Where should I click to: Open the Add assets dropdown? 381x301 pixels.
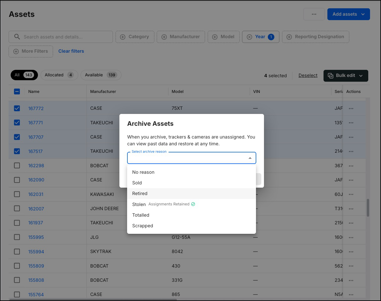point(348,14)
